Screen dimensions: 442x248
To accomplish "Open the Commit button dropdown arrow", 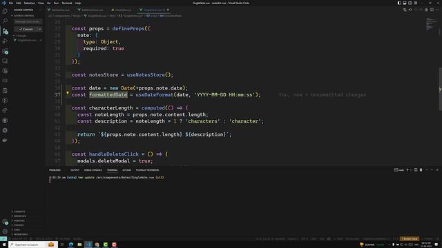I will point(40,29).
